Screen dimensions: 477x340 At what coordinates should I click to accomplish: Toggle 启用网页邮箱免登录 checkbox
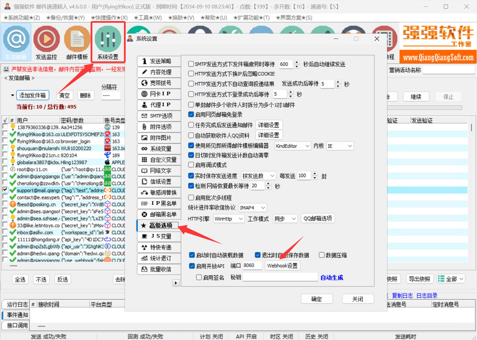(191, 115)
